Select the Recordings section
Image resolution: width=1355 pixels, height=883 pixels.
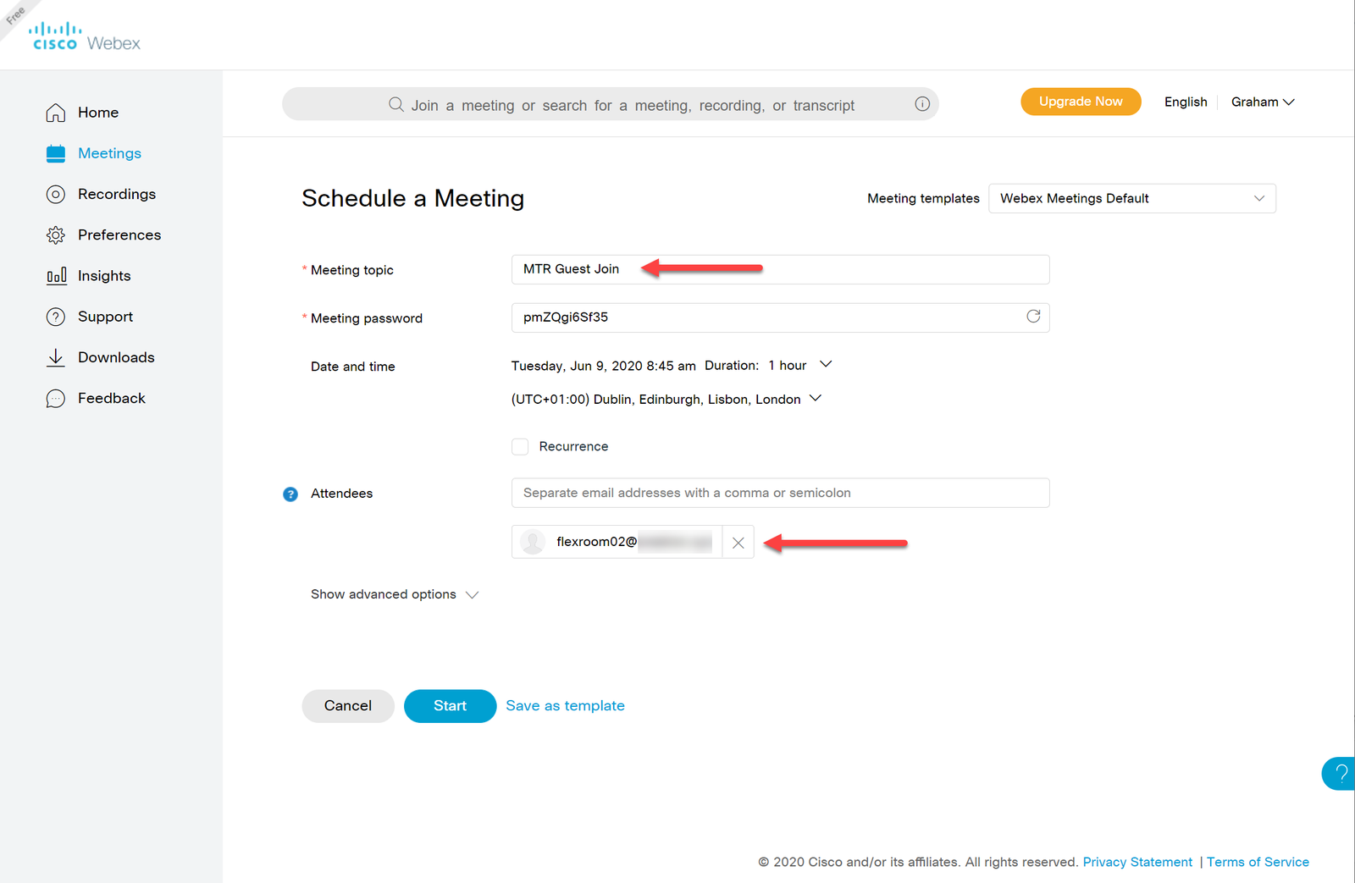point(116,194)
